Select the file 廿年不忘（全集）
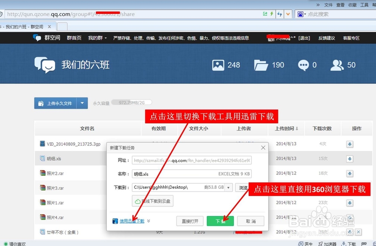 (62, 232)
